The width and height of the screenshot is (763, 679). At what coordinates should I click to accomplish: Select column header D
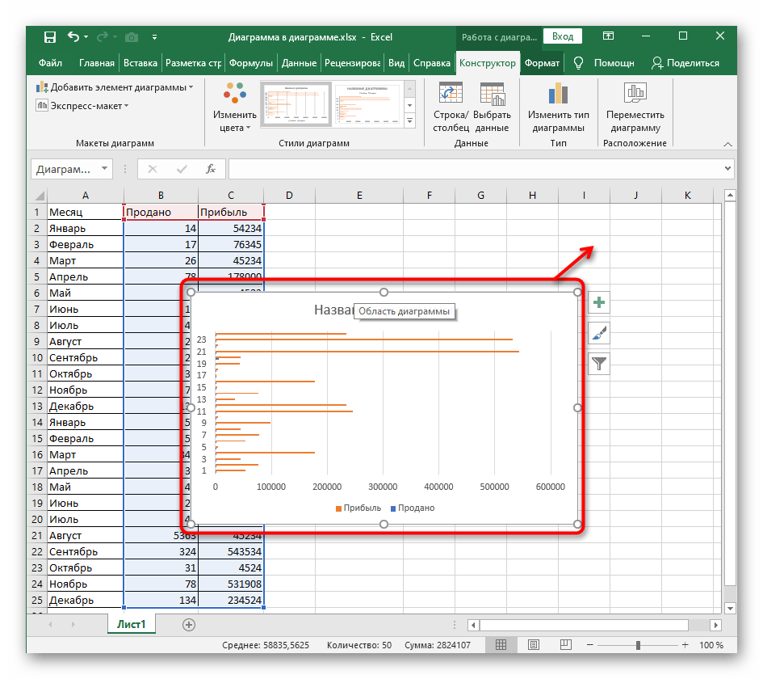pos(289,196)
